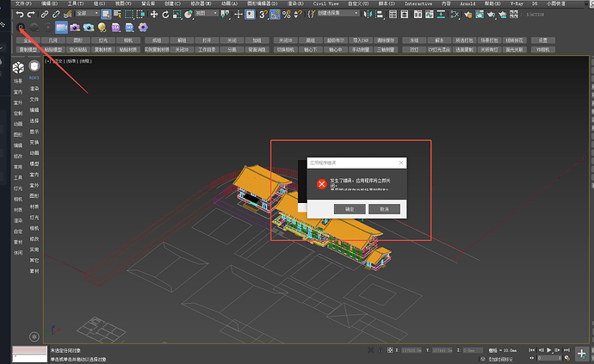Choose the Select Object tool
This screenshot has width=594, height=364.
(106, 15)
